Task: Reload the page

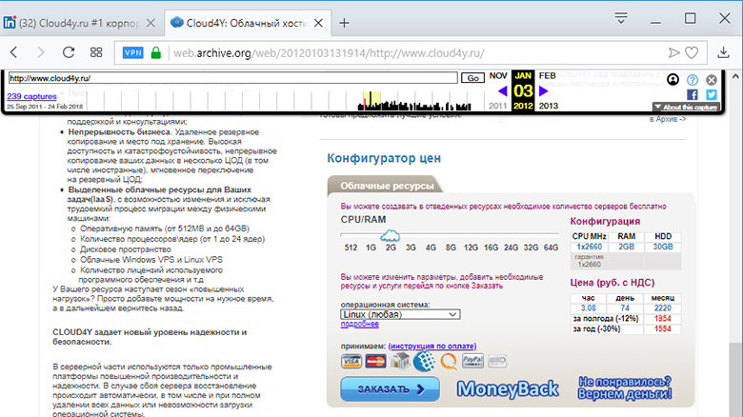Action: coord(69,52)
